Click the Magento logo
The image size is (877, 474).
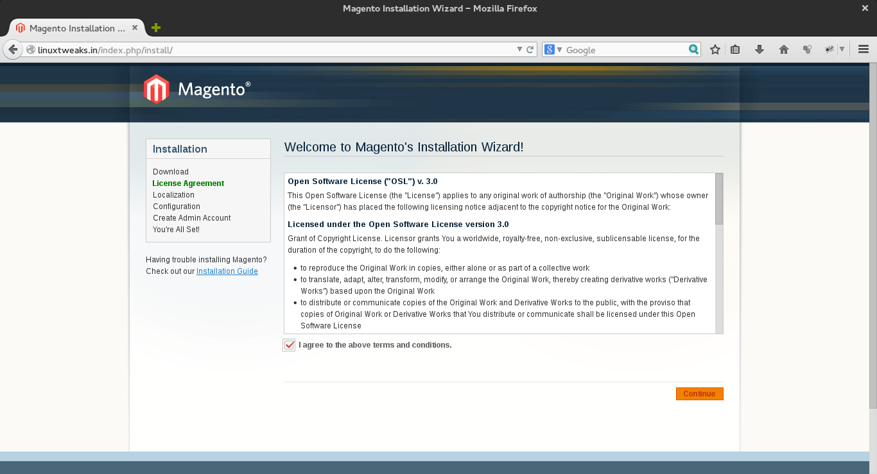pyautogui.click(x=197, y=89)
